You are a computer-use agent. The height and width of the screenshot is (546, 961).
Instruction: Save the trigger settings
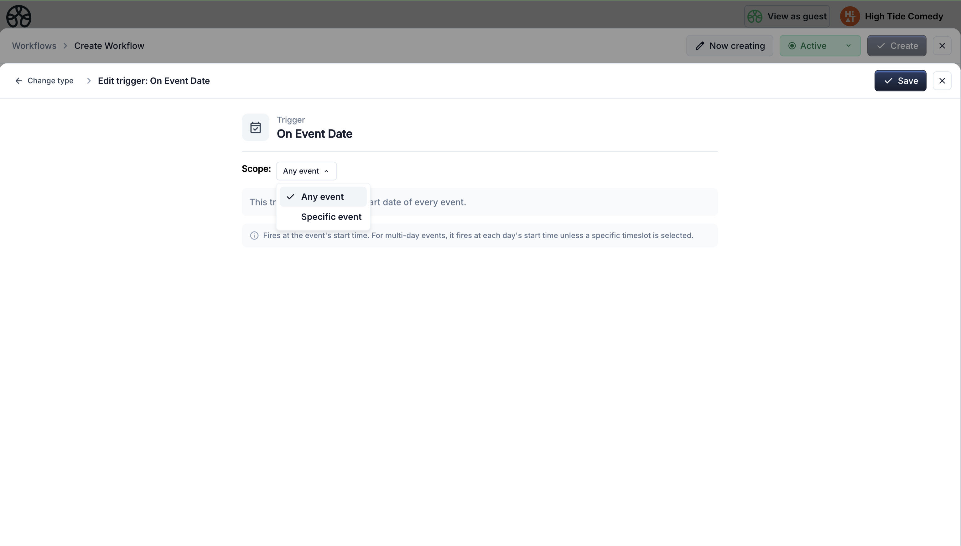[900, 81]
